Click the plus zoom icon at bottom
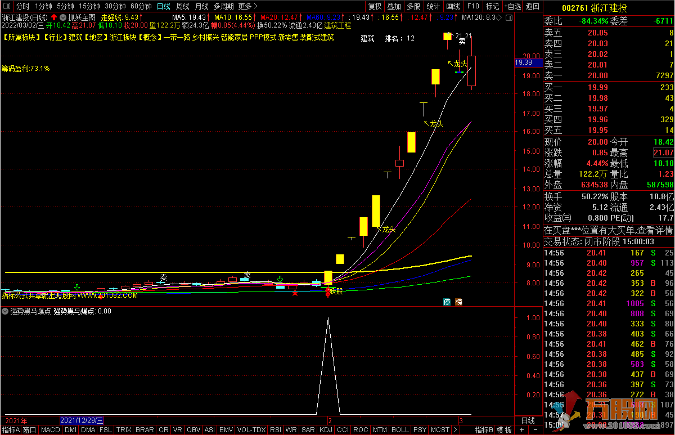This screenshot has height=435, width=675. (x=523, y=430)
